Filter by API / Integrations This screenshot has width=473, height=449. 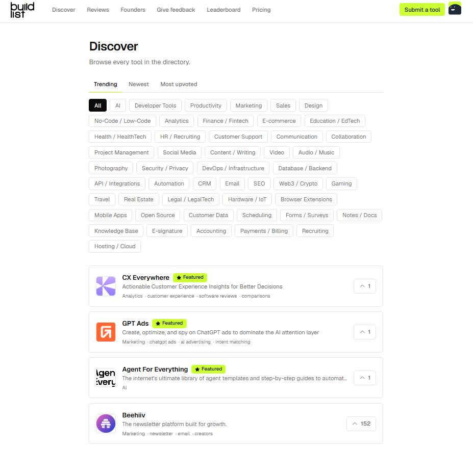[x=117, y=183]
